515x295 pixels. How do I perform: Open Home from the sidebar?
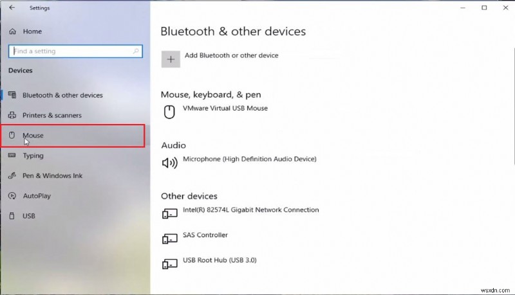[x=32, y=31]
